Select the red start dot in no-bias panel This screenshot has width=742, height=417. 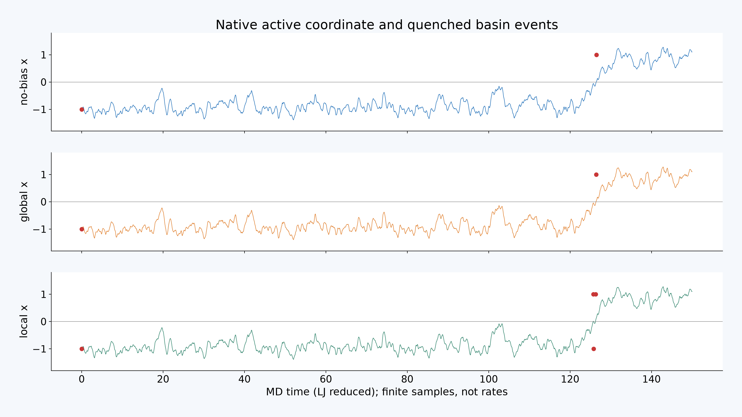click(x=82, y=109)
